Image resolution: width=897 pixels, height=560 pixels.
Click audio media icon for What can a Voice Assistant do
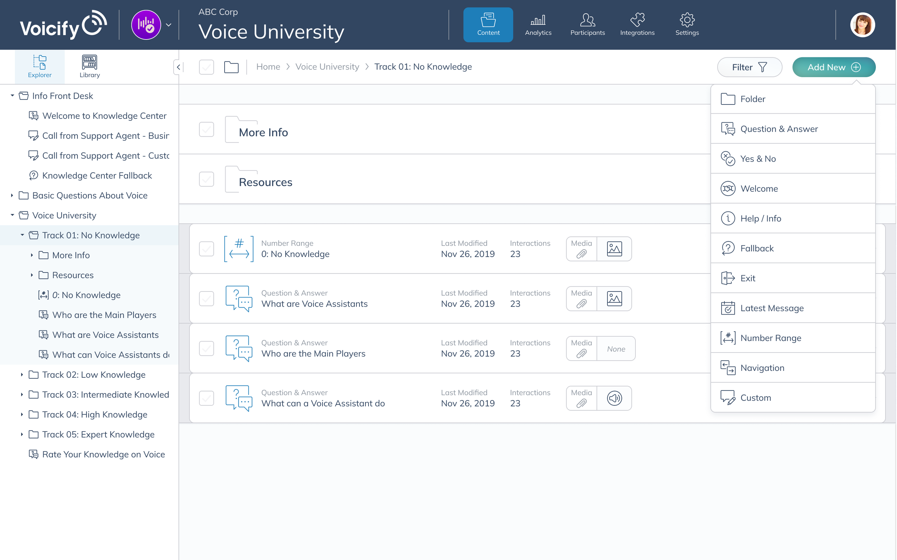[614, 398]
